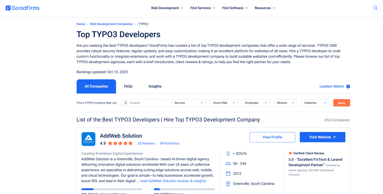Image resolution: width=383 pixels, height=194 pixels.
Task: Switch to the FAQs tab
Action: (x=128, y=86)
